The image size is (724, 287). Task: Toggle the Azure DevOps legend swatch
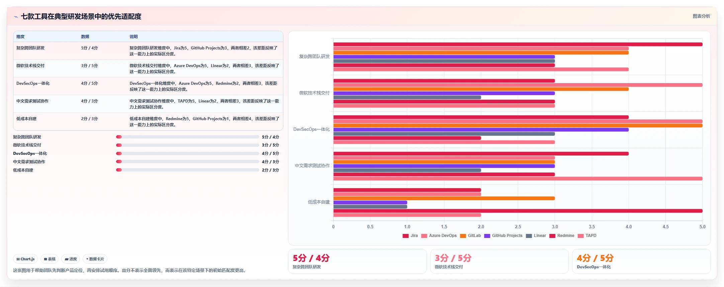tap(424, 236)
